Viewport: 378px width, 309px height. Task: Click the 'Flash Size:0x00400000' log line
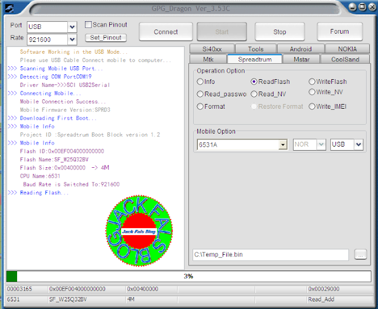[64, 168]
